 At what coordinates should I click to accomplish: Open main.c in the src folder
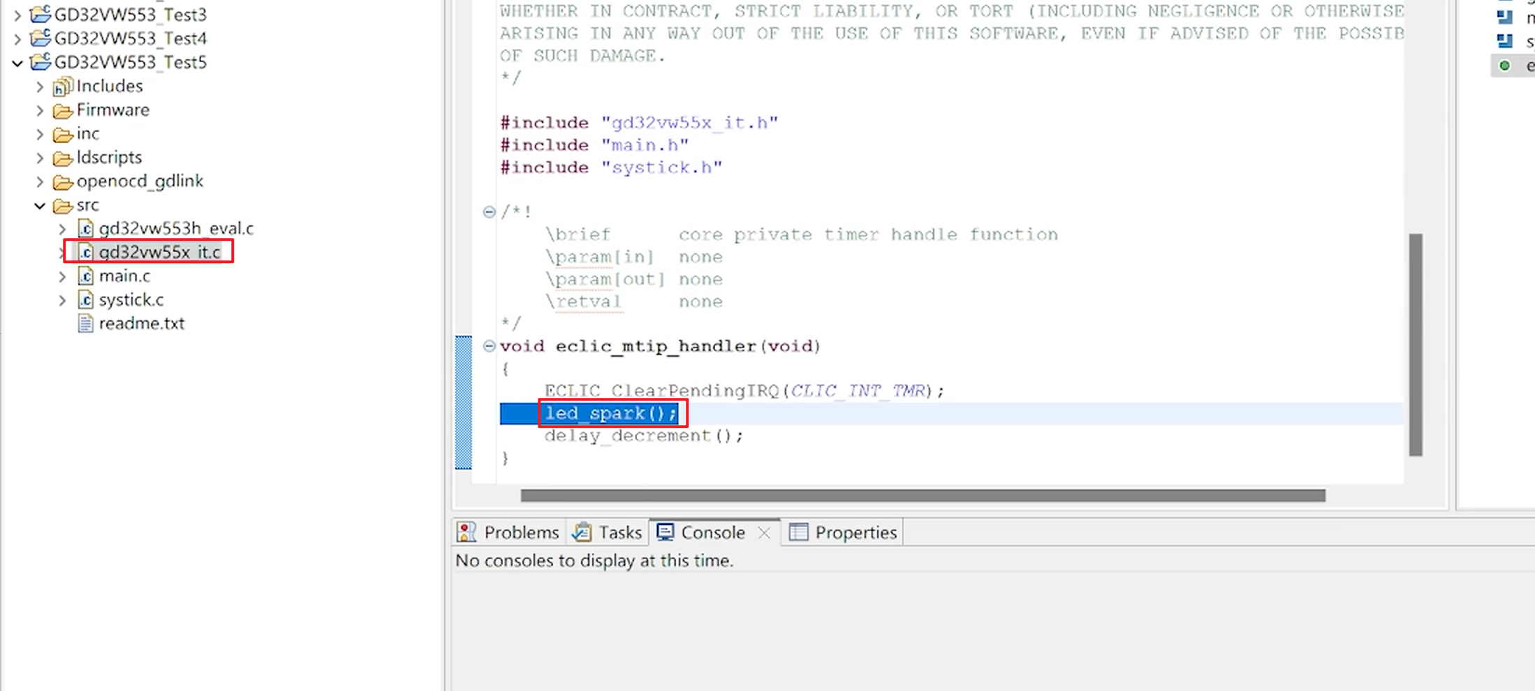tap(124, 276)
